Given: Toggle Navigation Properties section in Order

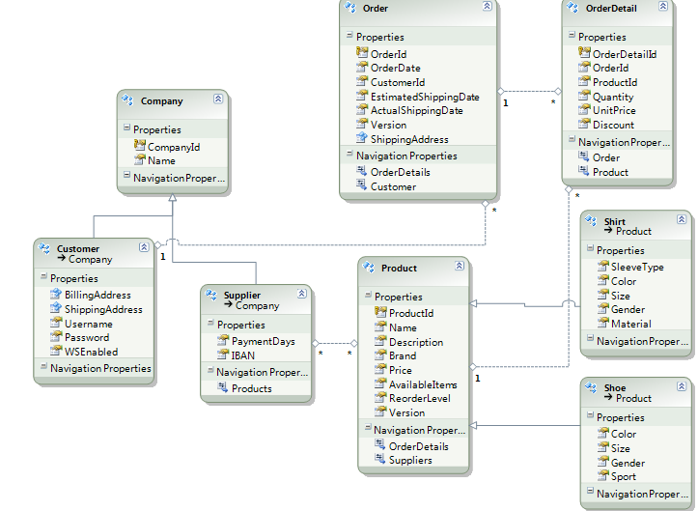Looking at the screenshot, I should 349,156.
